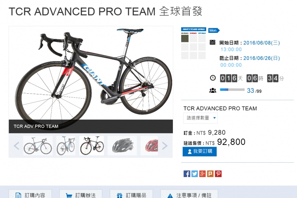Select the dark green On-Road grid square
This screenshot has height=198, width=297.
click(x=185, y=39)
